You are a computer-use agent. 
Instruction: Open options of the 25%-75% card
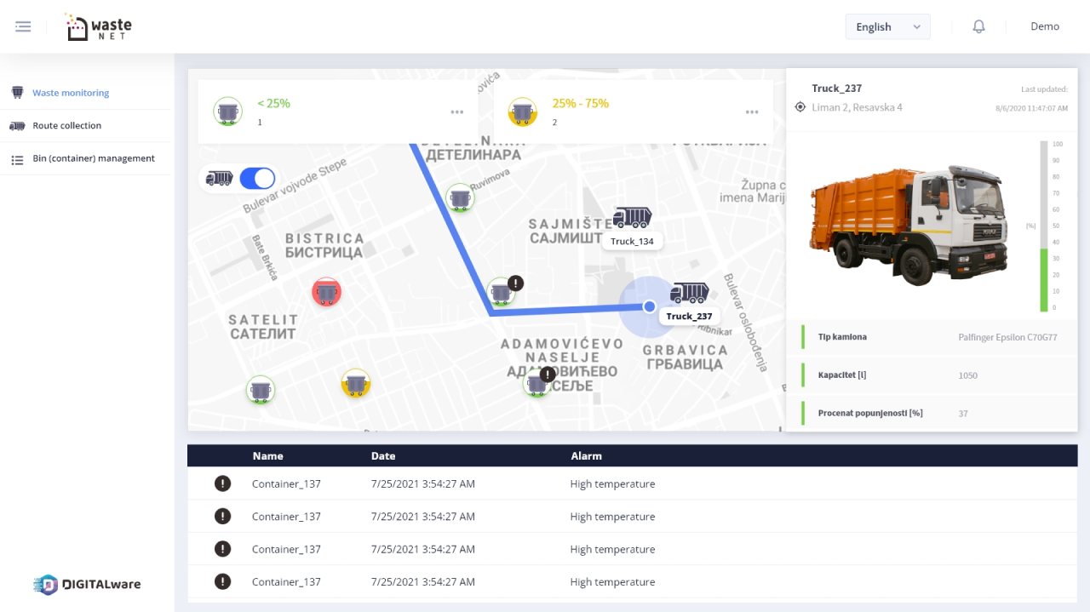752,112
